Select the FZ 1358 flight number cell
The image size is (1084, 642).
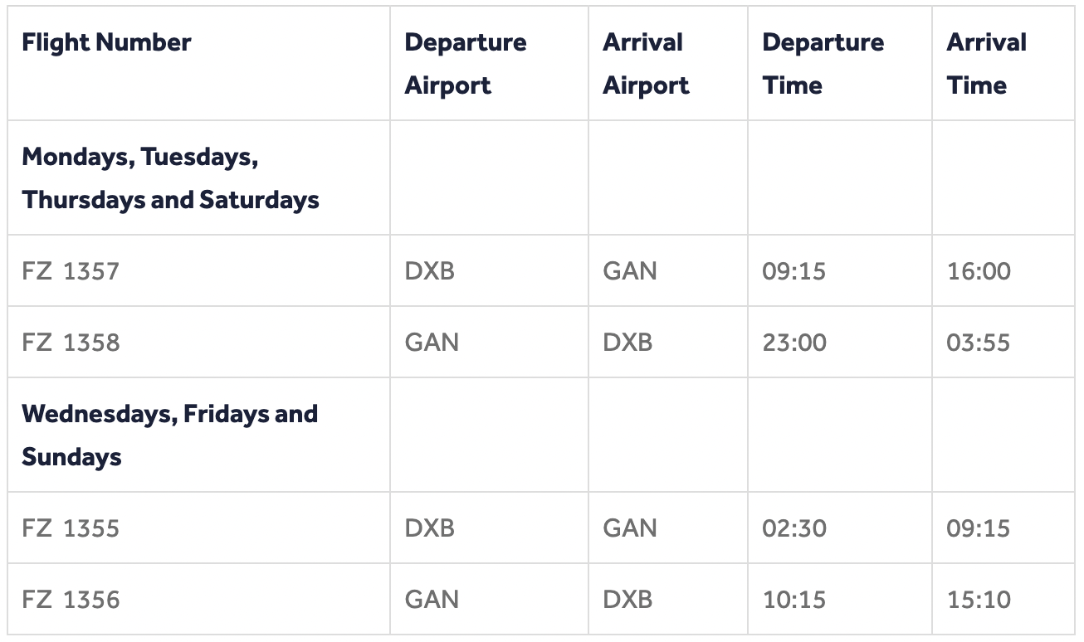(x=71, y=343)
